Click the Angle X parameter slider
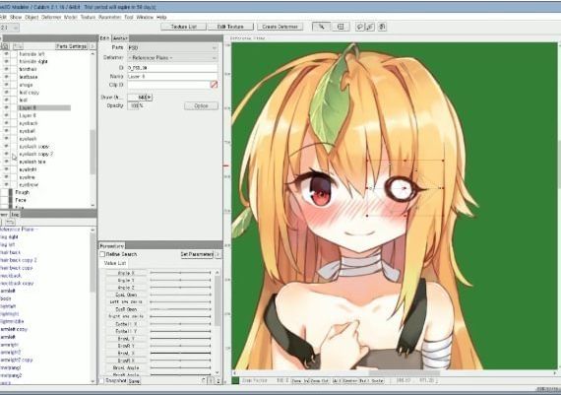This screenshot has width=561, height=395. coord(180,273)
